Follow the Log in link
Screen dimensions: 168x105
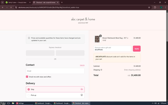click(x=82, y=65)
